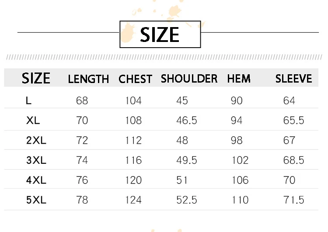Click the L size row label
Image resolution: width=328 pixels, height=232 pixels.
coord(28,101)
